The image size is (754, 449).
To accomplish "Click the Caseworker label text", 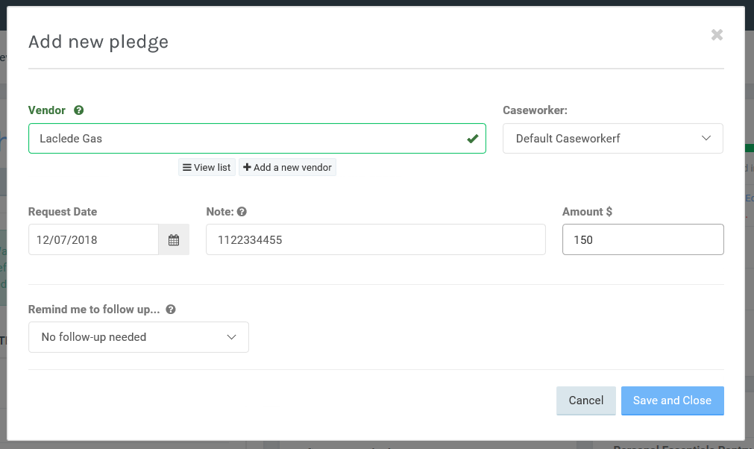I will (x=535, y=110).
